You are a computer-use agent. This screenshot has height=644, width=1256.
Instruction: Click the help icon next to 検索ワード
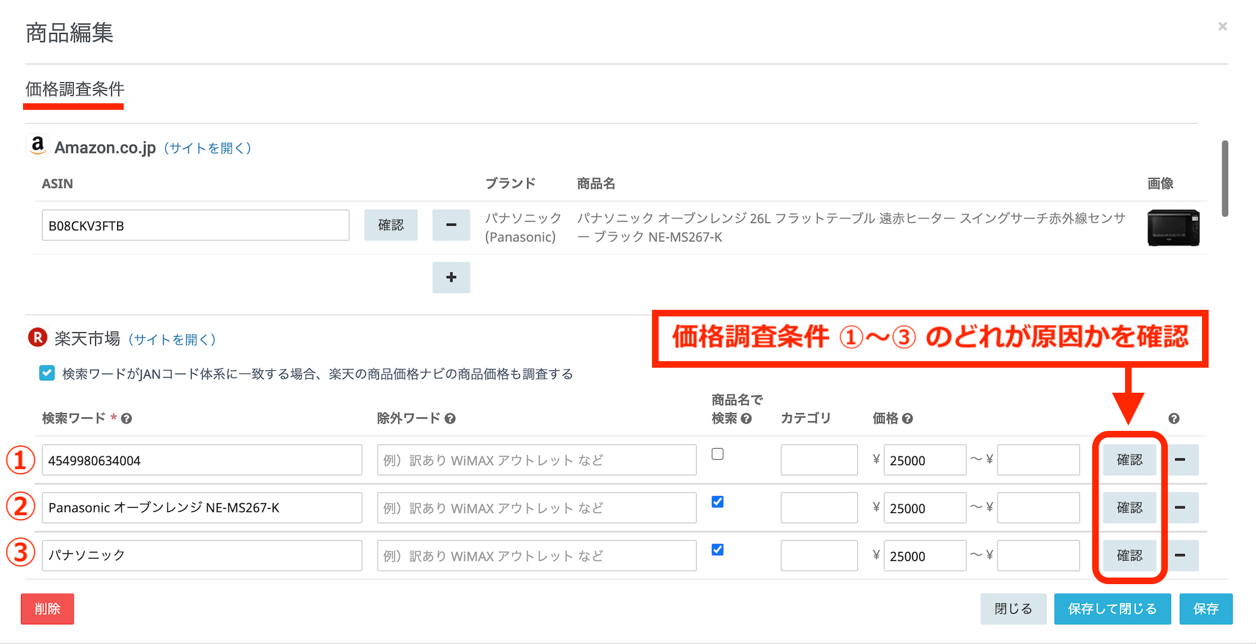click(126, 419)
